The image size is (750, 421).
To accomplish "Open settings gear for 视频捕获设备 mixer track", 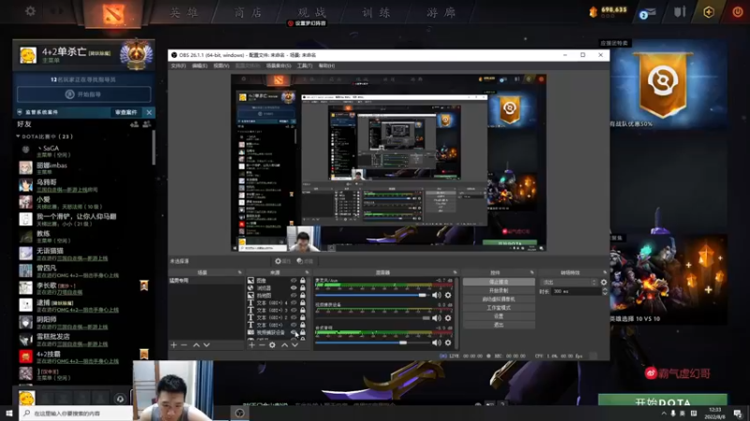I will (x=448, y=318).
